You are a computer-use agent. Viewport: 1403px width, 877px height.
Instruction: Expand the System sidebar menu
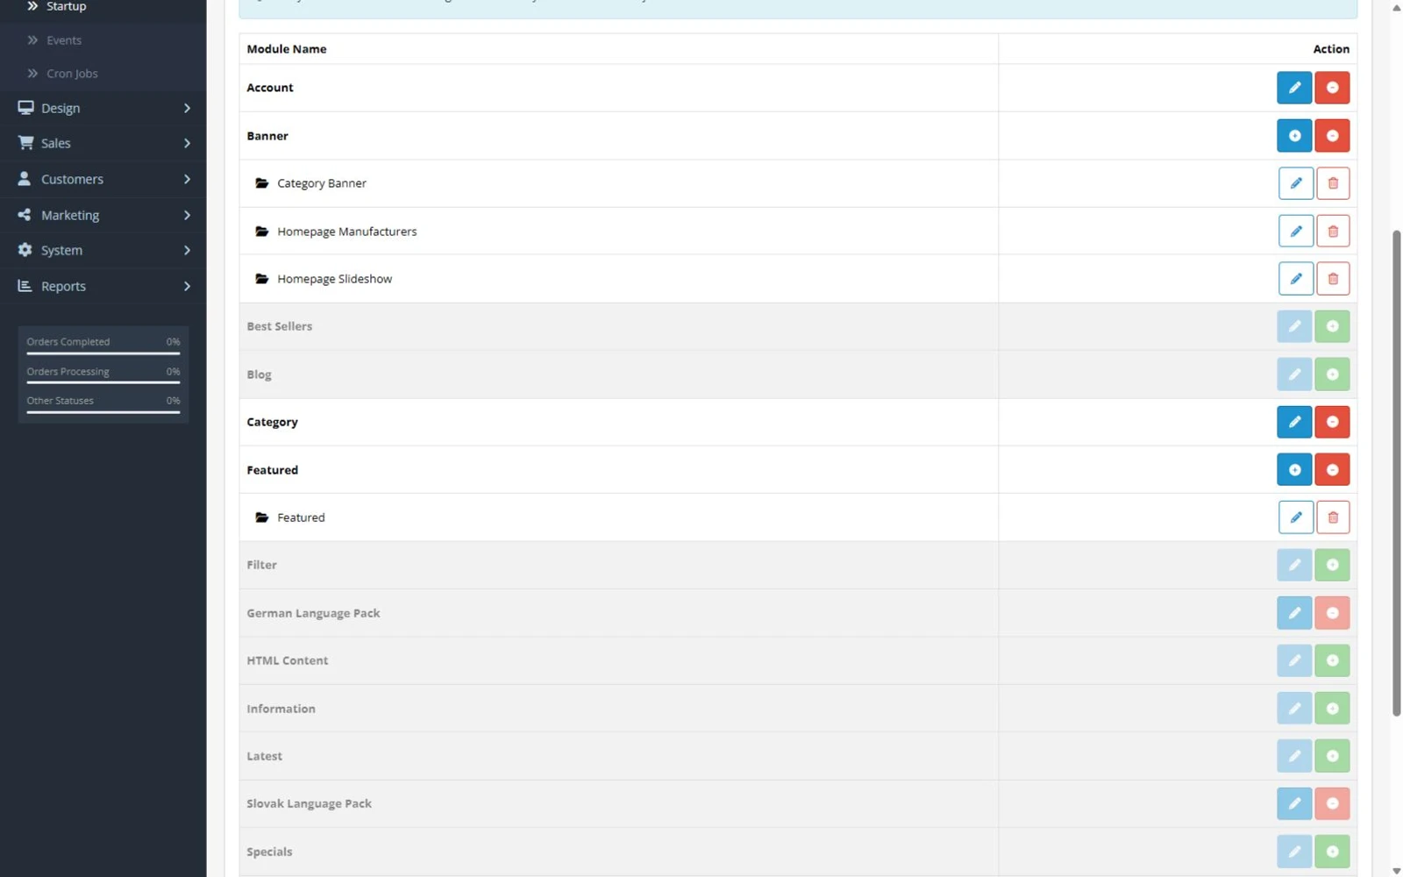[103, 250]
